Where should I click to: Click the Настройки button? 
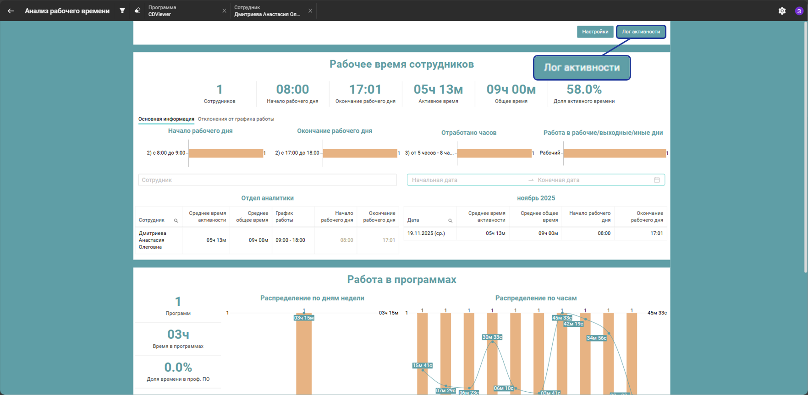(595, 32)
